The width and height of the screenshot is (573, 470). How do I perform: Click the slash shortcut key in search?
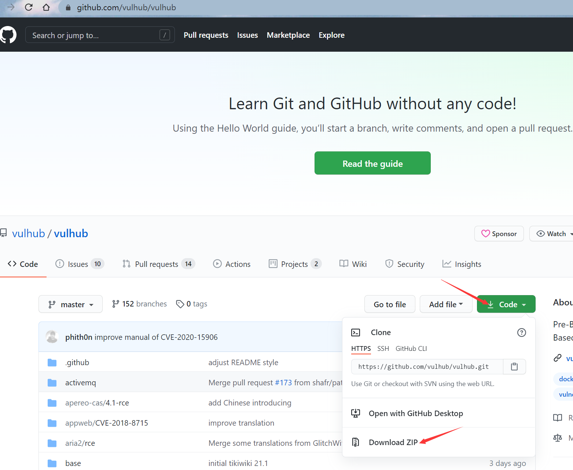coord(165,35)
